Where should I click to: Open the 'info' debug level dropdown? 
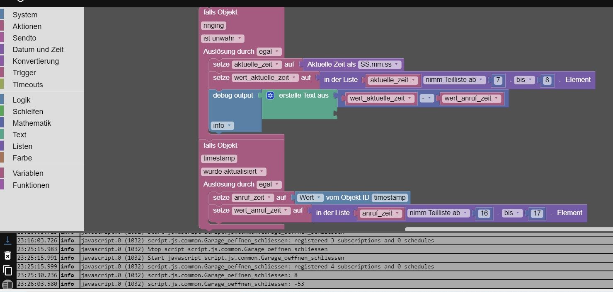click(x=222, y=126)
